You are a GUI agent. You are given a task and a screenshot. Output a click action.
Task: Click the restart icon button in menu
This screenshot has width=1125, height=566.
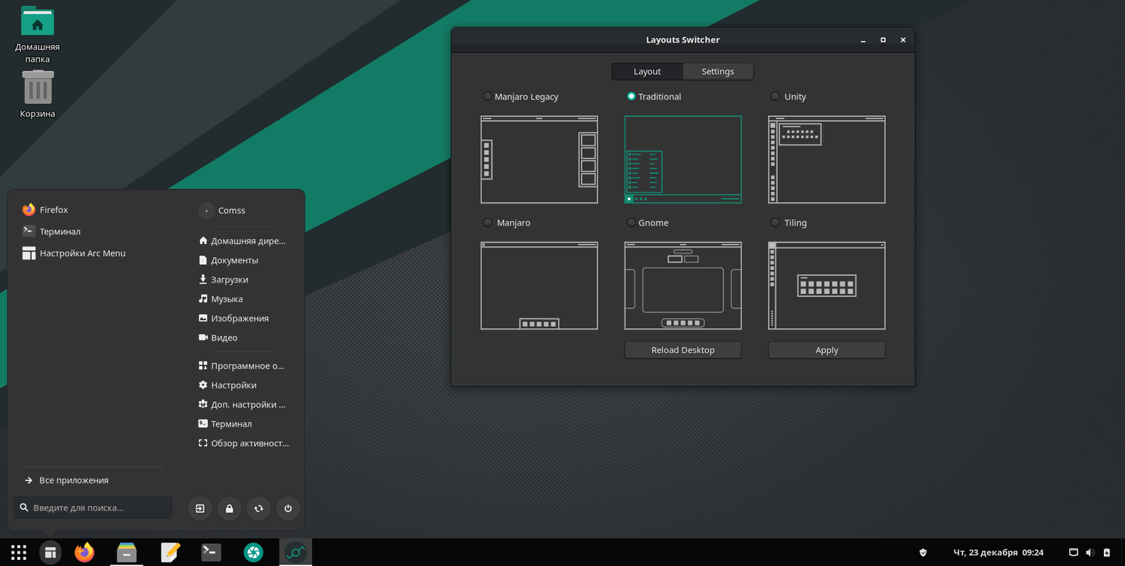259,508
